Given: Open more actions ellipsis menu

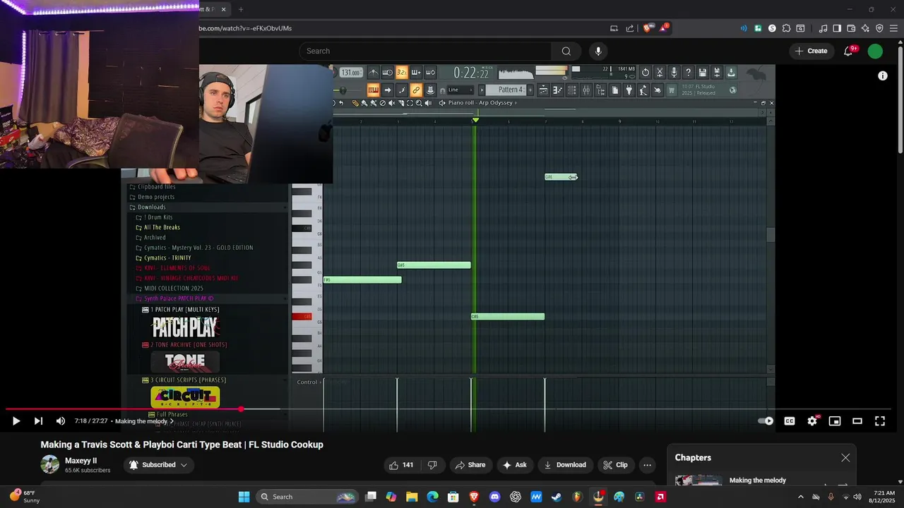Looking at the screenshot, I should (647, 465).
